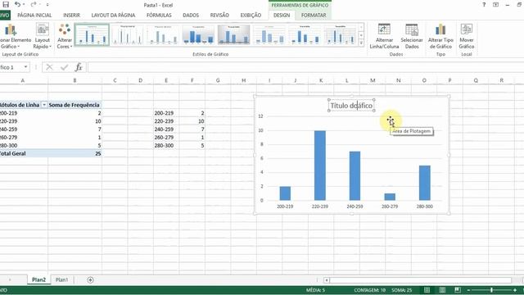The image size is (524, 295).
Task: Switch to Page Break Preview icon
Action: pos(458,290)
